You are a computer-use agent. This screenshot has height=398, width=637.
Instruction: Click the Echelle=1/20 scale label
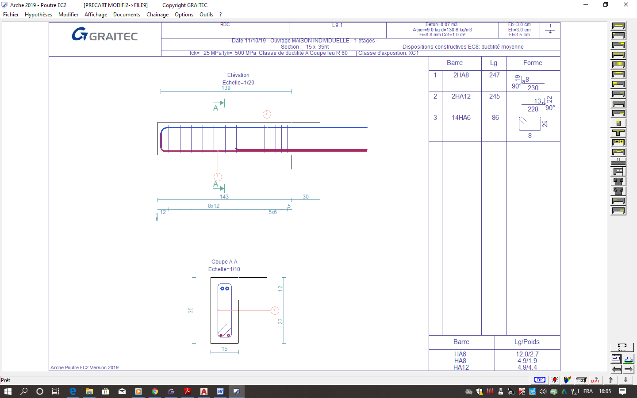tap(238, 83)
